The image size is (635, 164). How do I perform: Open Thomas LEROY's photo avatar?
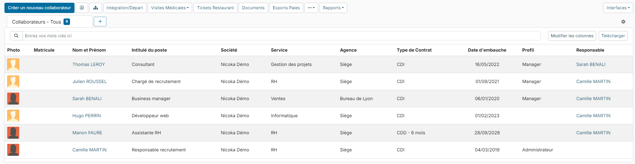[13, 64]
